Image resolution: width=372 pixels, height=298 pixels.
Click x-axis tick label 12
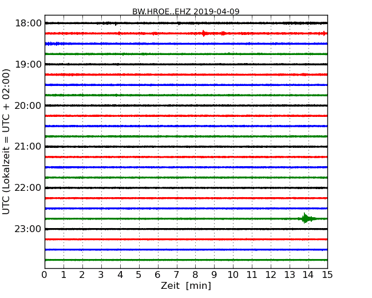271,275
